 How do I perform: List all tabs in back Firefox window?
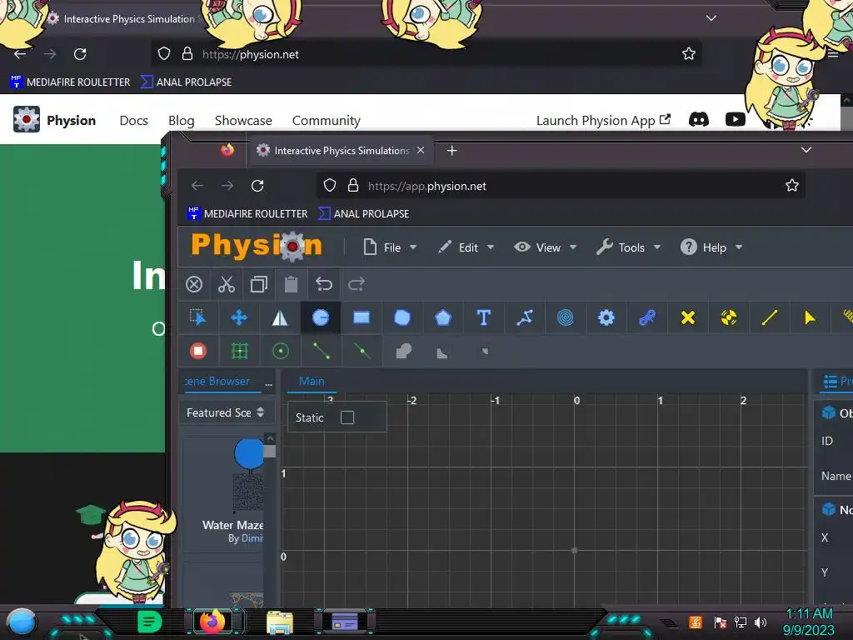click(711, 18)
